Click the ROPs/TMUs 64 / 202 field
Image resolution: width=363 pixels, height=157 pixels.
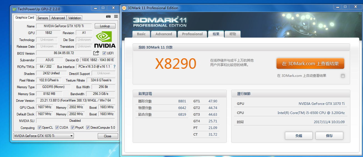tap(46, 67)
